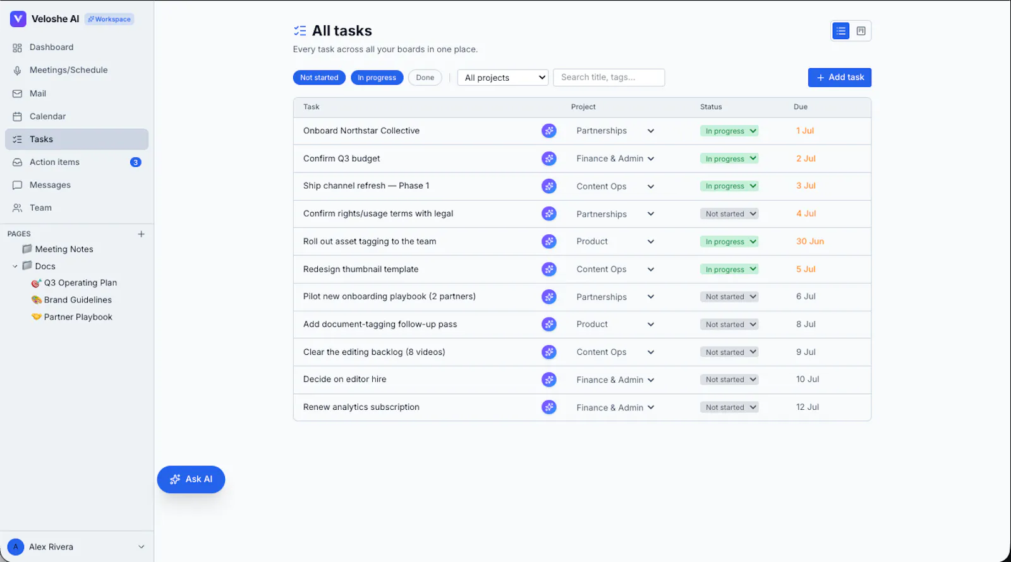
Task: Click the Status column header
Action: tap(711, 107)
